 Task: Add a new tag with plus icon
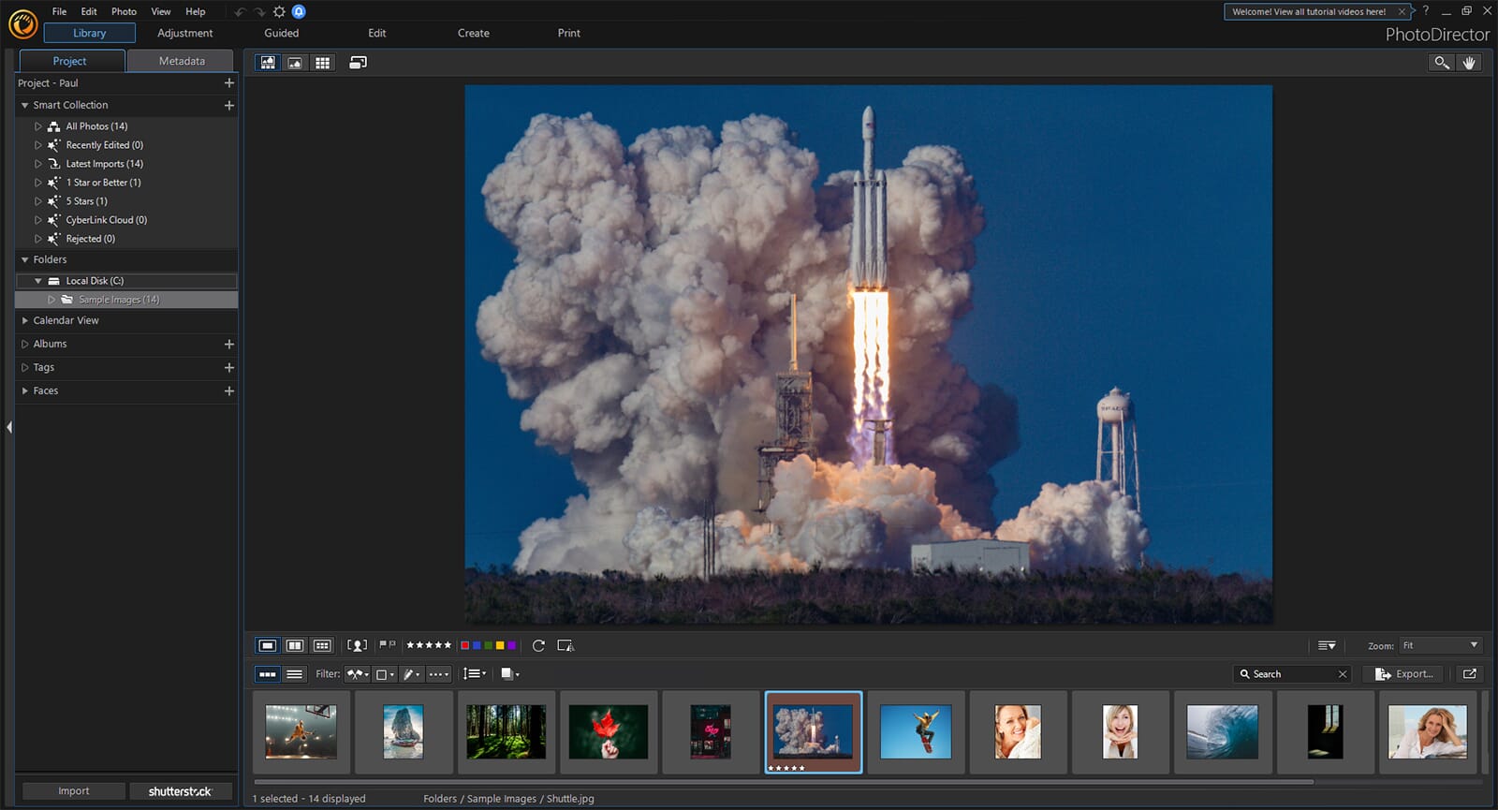[x=229, y=368]
